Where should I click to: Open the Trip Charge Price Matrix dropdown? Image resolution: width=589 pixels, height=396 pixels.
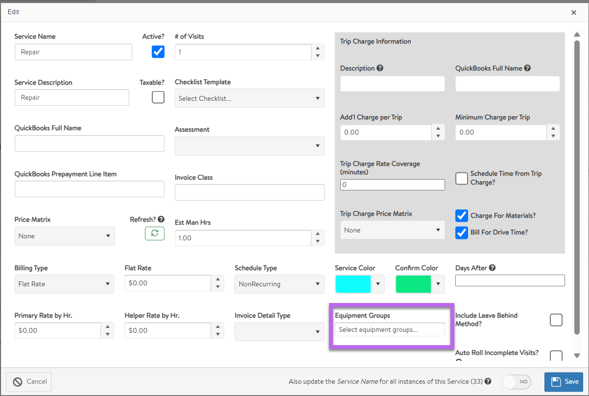[392, 230]
